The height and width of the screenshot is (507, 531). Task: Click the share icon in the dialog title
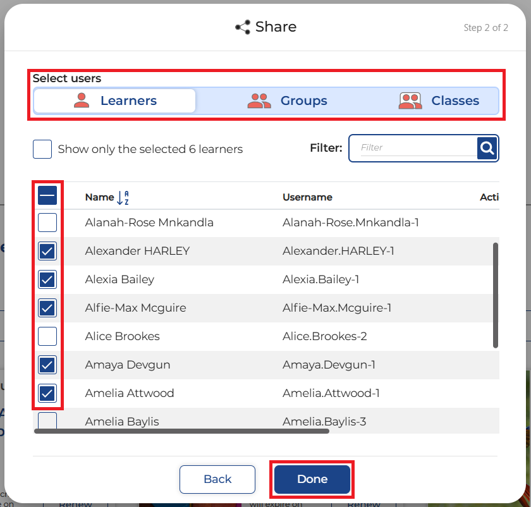click(243, 27)
